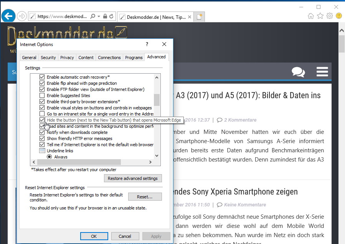This screenshot has height=244, width=345.
Task: Click Cancel in Internet Options
Action: [125, 236]
